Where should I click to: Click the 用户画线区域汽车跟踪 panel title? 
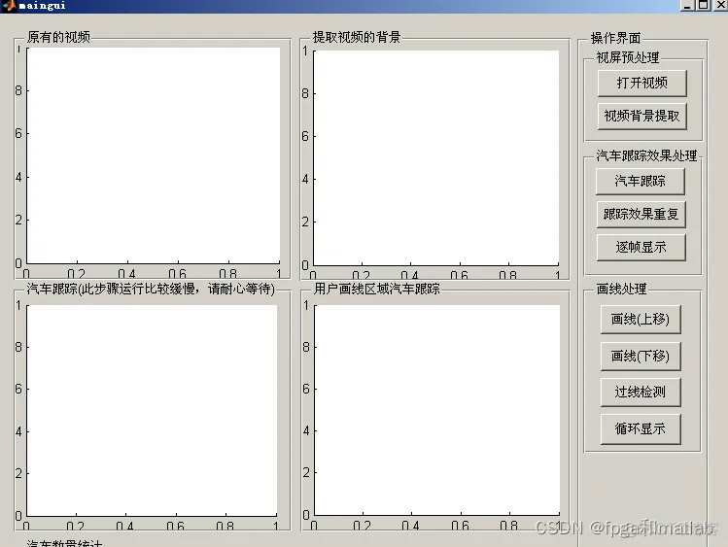376,289
